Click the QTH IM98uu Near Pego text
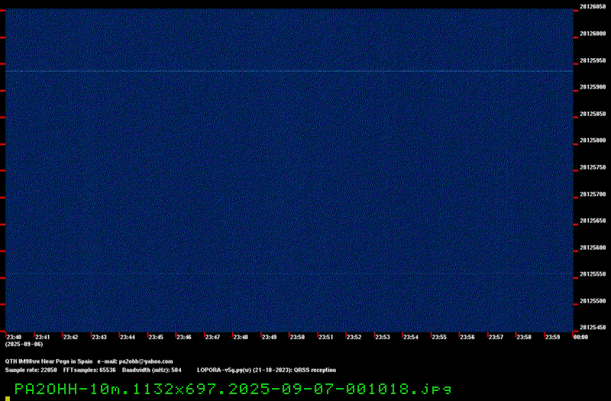The width and height of the screenshot is (611, 401). tap(49, 361)
